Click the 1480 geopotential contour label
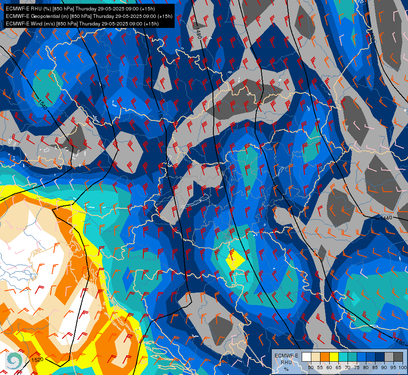408x375 pixels. point(198,34)
